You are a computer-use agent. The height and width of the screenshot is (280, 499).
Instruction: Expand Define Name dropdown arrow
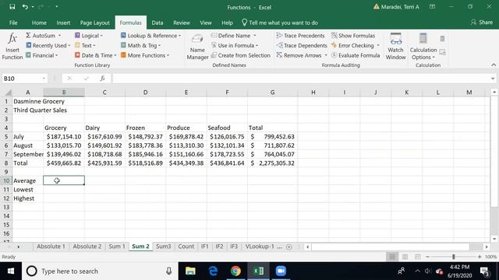point(255,36)
